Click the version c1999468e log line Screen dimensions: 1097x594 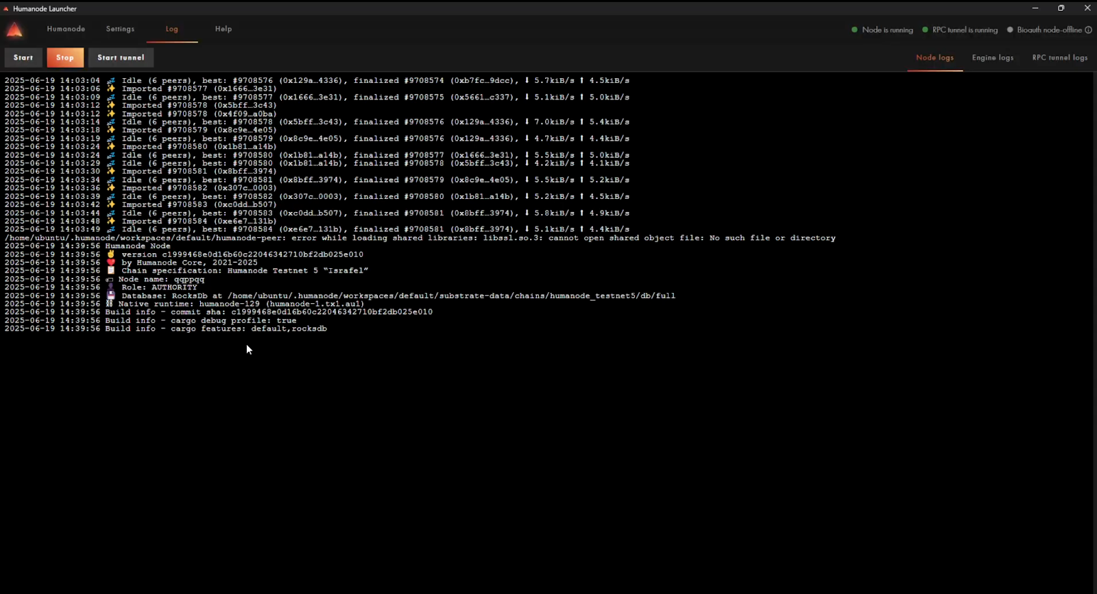184,254
